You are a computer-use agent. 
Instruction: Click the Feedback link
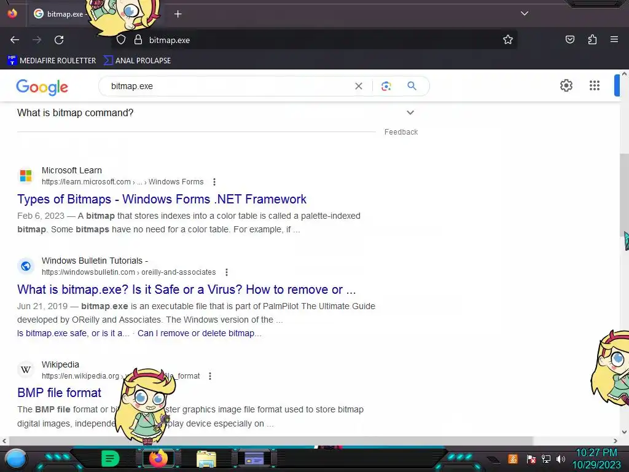pyautogui.click(x=400, y=132)
